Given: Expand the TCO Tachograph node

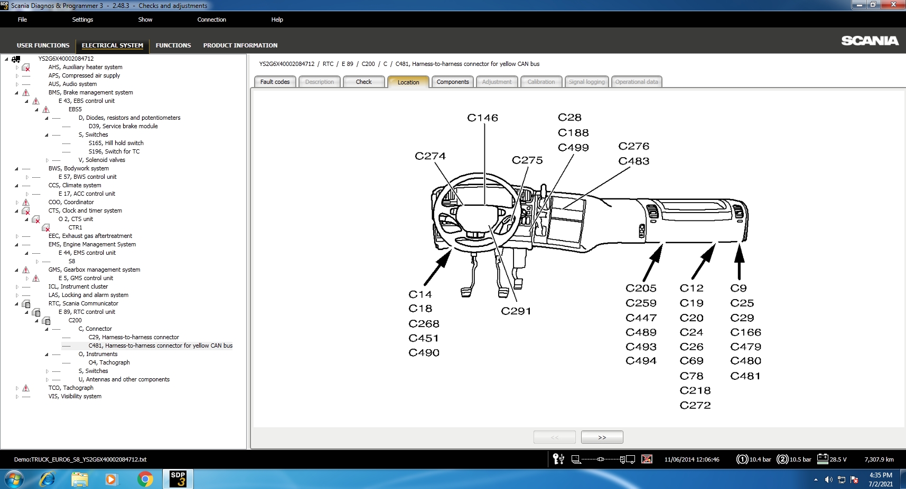Looking at the screenshot, I should [x=17, y=388].
